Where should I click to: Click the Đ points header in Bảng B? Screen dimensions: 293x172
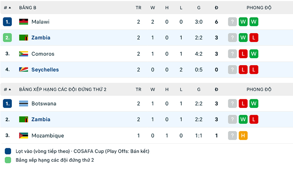217,8
